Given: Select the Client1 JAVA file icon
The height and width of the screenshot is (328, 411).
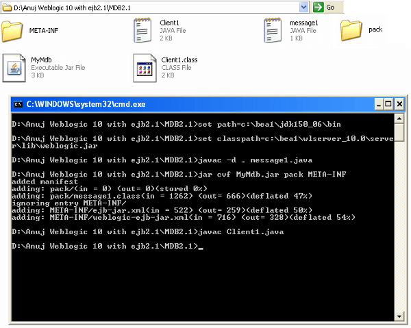Looking at the screenshot, I should pyautogui.click(x=142, y=30).
